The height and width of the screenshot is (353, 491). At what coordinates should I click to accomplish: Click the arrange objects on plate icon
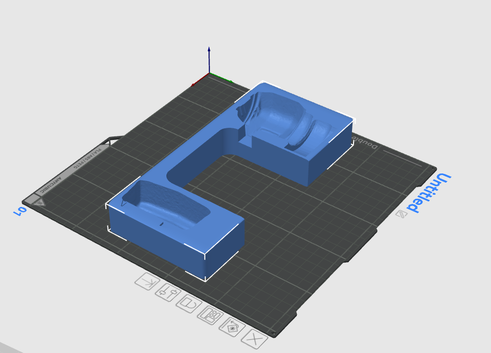(x=210, y=315)
